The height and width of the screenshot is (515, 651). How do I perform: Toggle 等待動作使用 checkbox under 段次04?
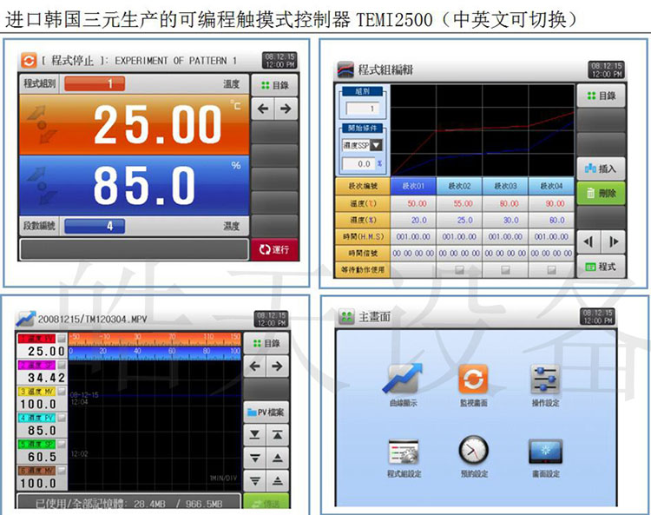coord(551,270)
